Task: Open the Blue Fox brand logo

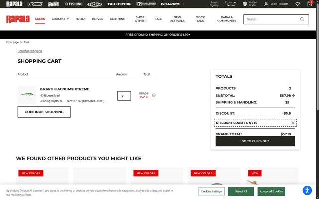Action: click(119, 4)
